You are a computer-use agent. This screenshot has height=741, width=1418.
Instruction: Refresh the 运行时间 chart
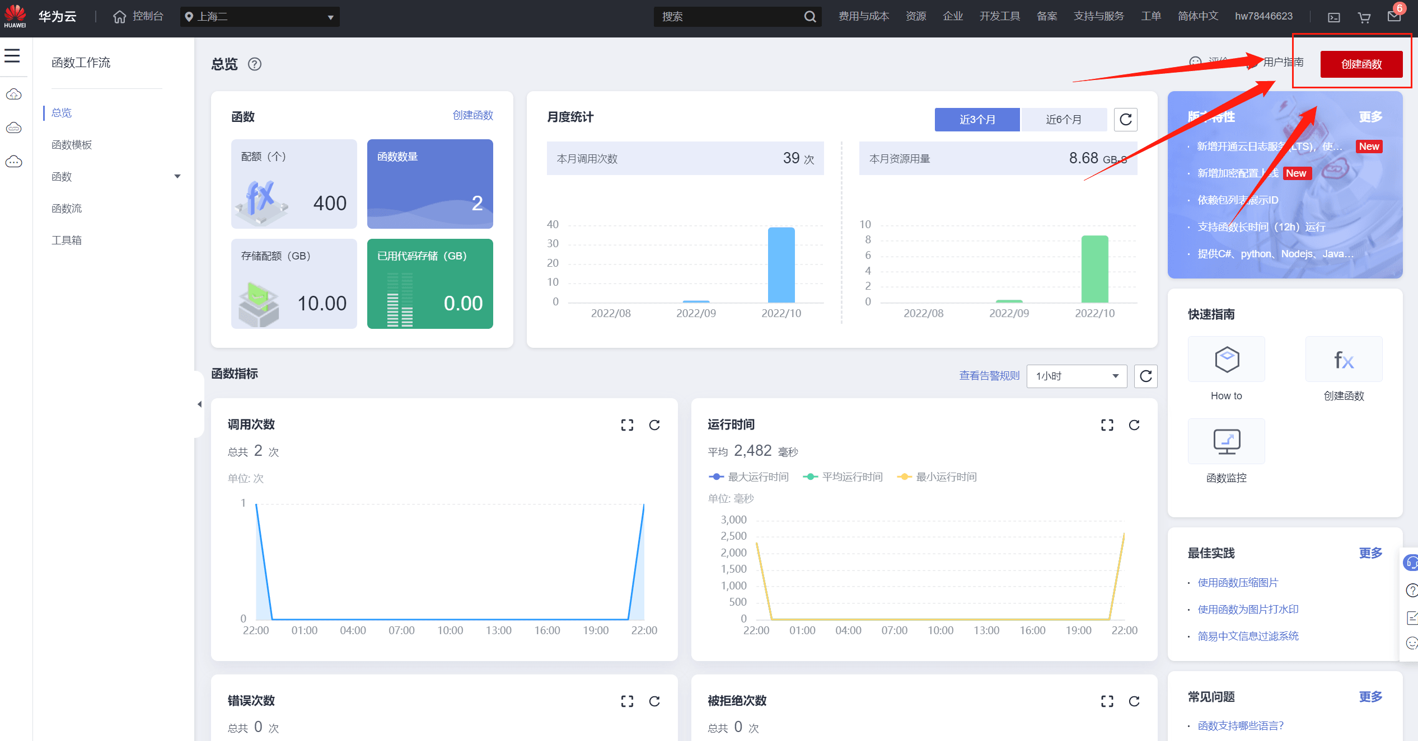(x=1134, y=425)
